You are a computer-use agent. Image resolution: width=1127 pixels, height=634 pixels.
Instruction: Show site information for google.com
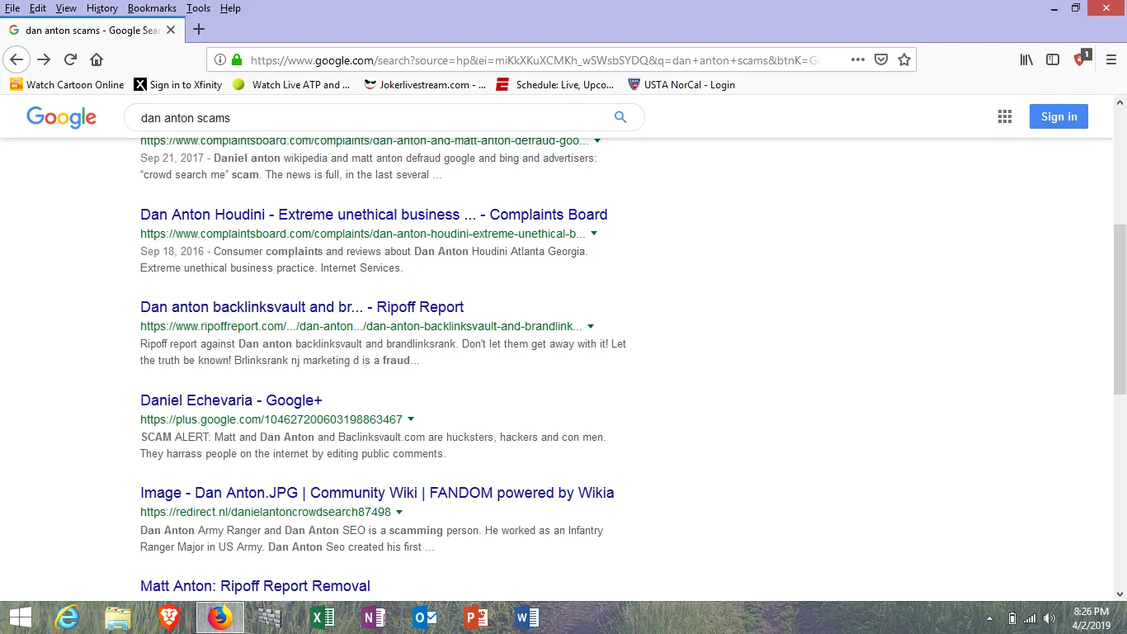(x=220, y=59)
